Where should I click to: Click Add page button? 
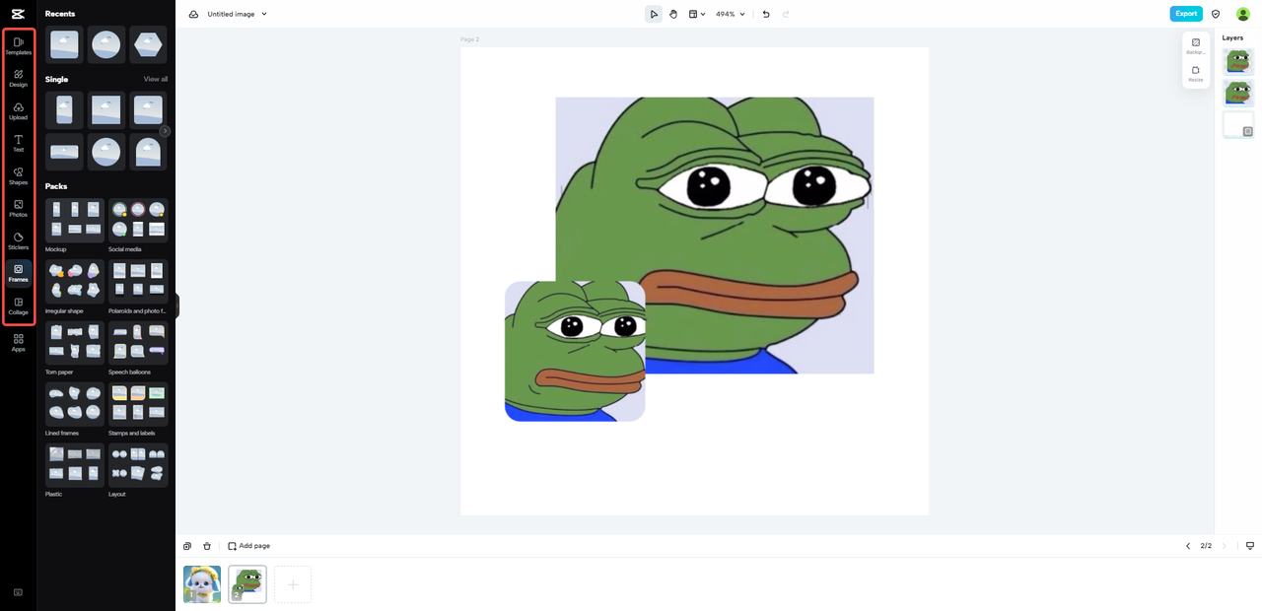[249, 546]
